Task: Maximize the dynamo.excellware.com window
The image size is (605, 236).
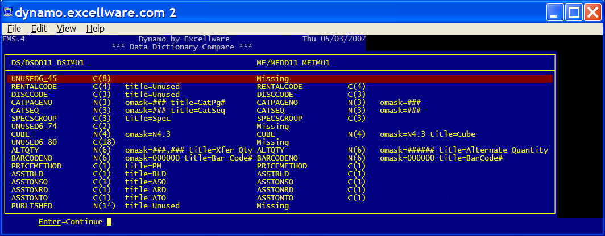Action: [x=574, y=12]
